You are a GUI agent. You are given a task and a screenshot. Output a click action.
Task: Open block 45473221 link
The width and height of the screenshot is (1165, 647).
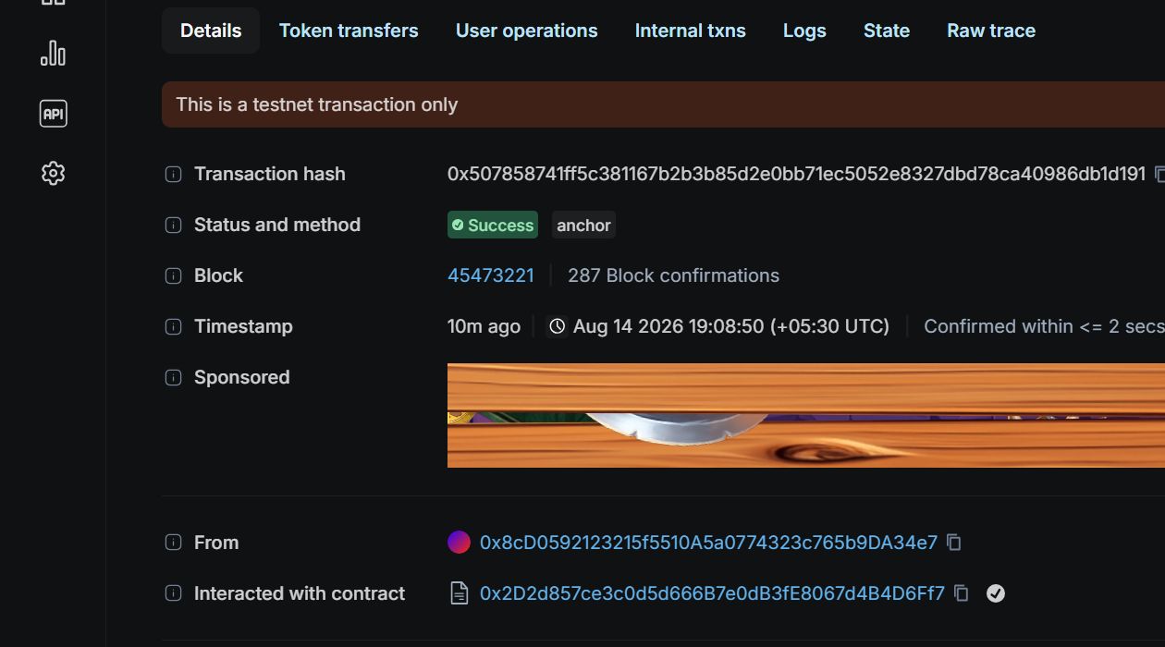tap(491, 275)
